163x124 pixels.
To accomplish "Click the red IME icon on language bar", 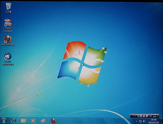I will (134, 116).
